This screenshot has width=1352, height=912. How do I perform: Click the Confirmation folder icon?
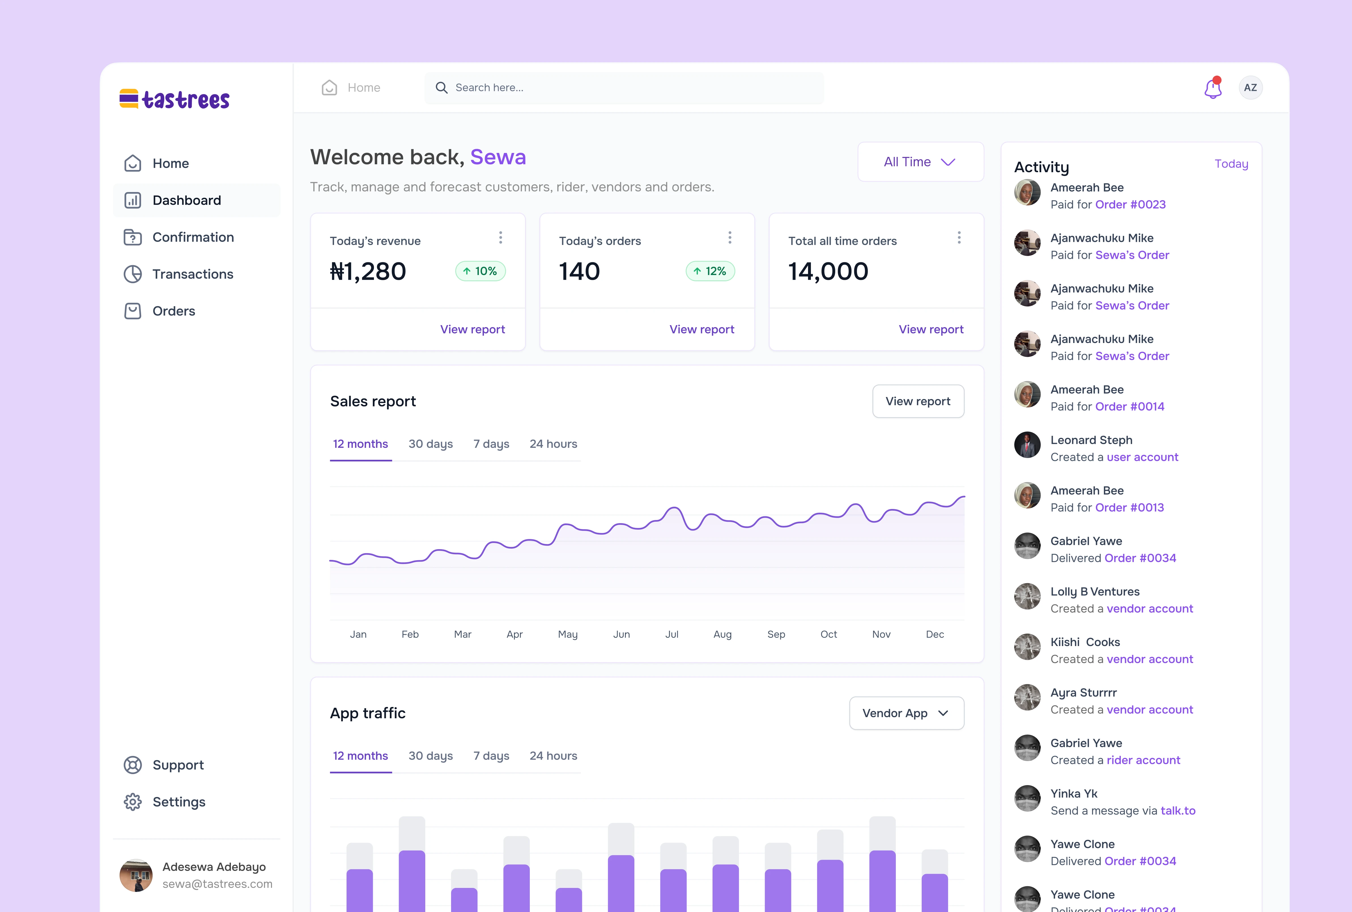(x=133, y=237)
